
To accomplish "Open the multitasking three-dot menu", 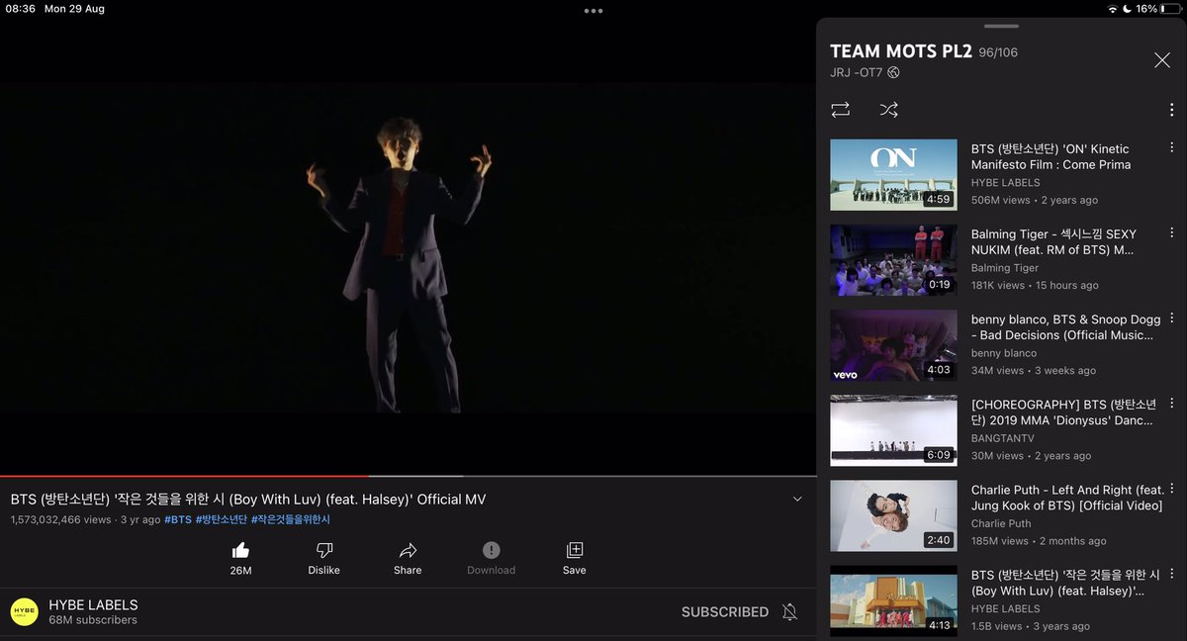I will point(593,11).
